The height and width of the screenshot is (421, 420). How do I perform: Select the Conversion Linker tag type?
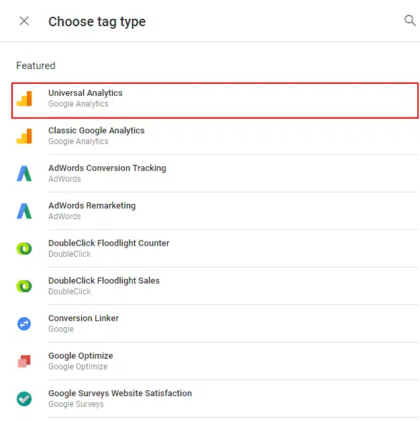[x=83, y=318]
